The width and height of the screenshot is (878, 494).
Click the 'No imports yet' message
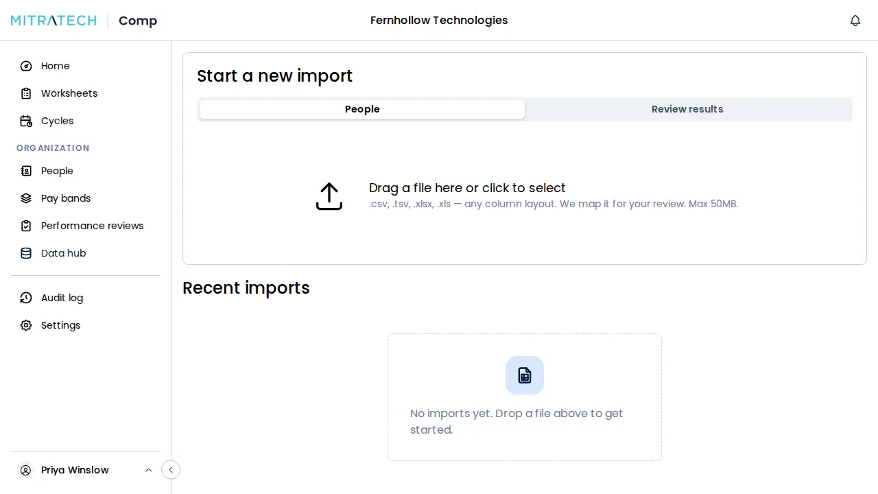(517, 421)
